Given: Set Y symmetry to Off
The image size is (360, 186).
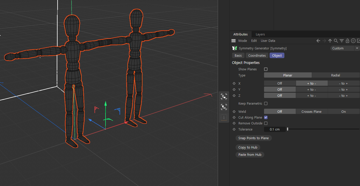Looking at the screenshot, I should tap(280, 90).
